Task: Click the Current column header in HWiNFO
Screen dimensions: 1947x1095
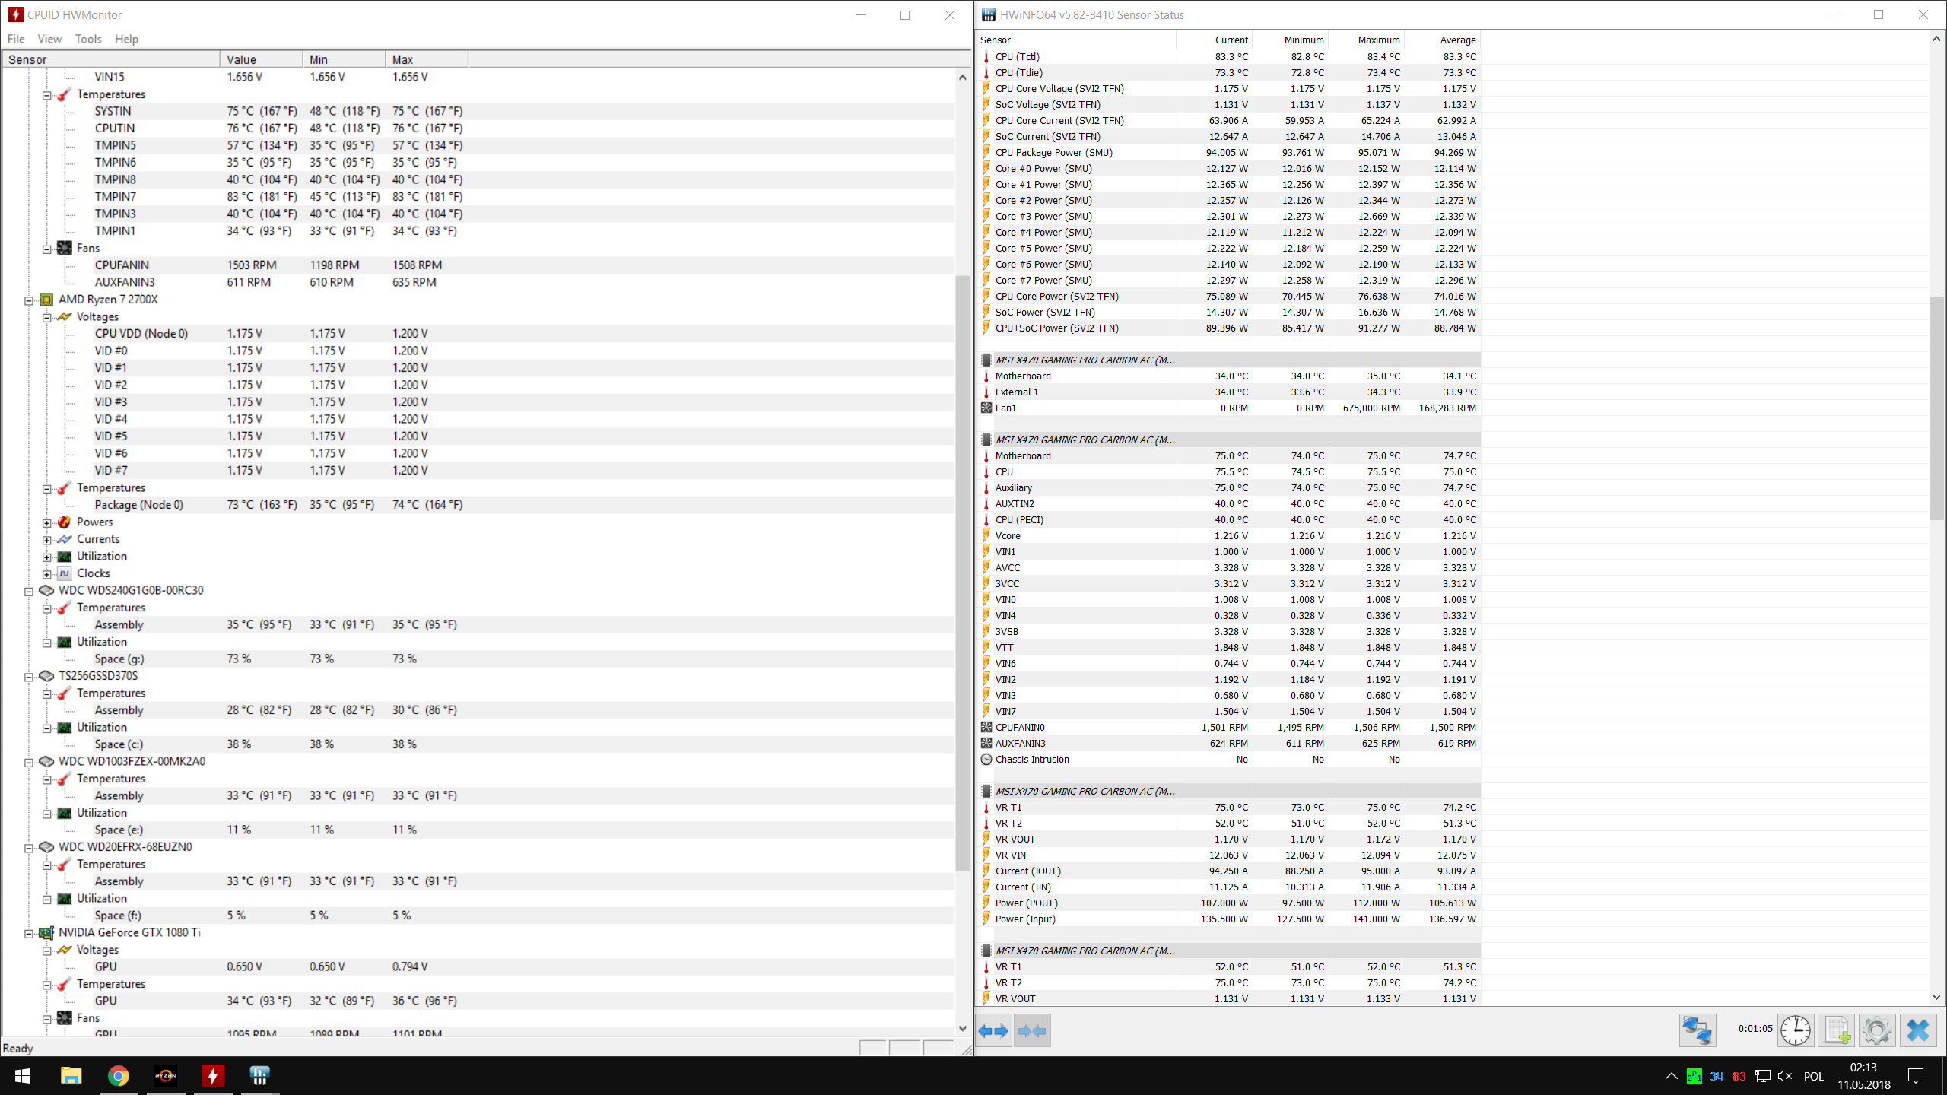Action: [x=1215, y=40]
